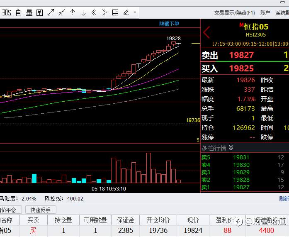289x237 pixels.
Task: Click the profit points cell 88
Action: (x=228, y=230)
